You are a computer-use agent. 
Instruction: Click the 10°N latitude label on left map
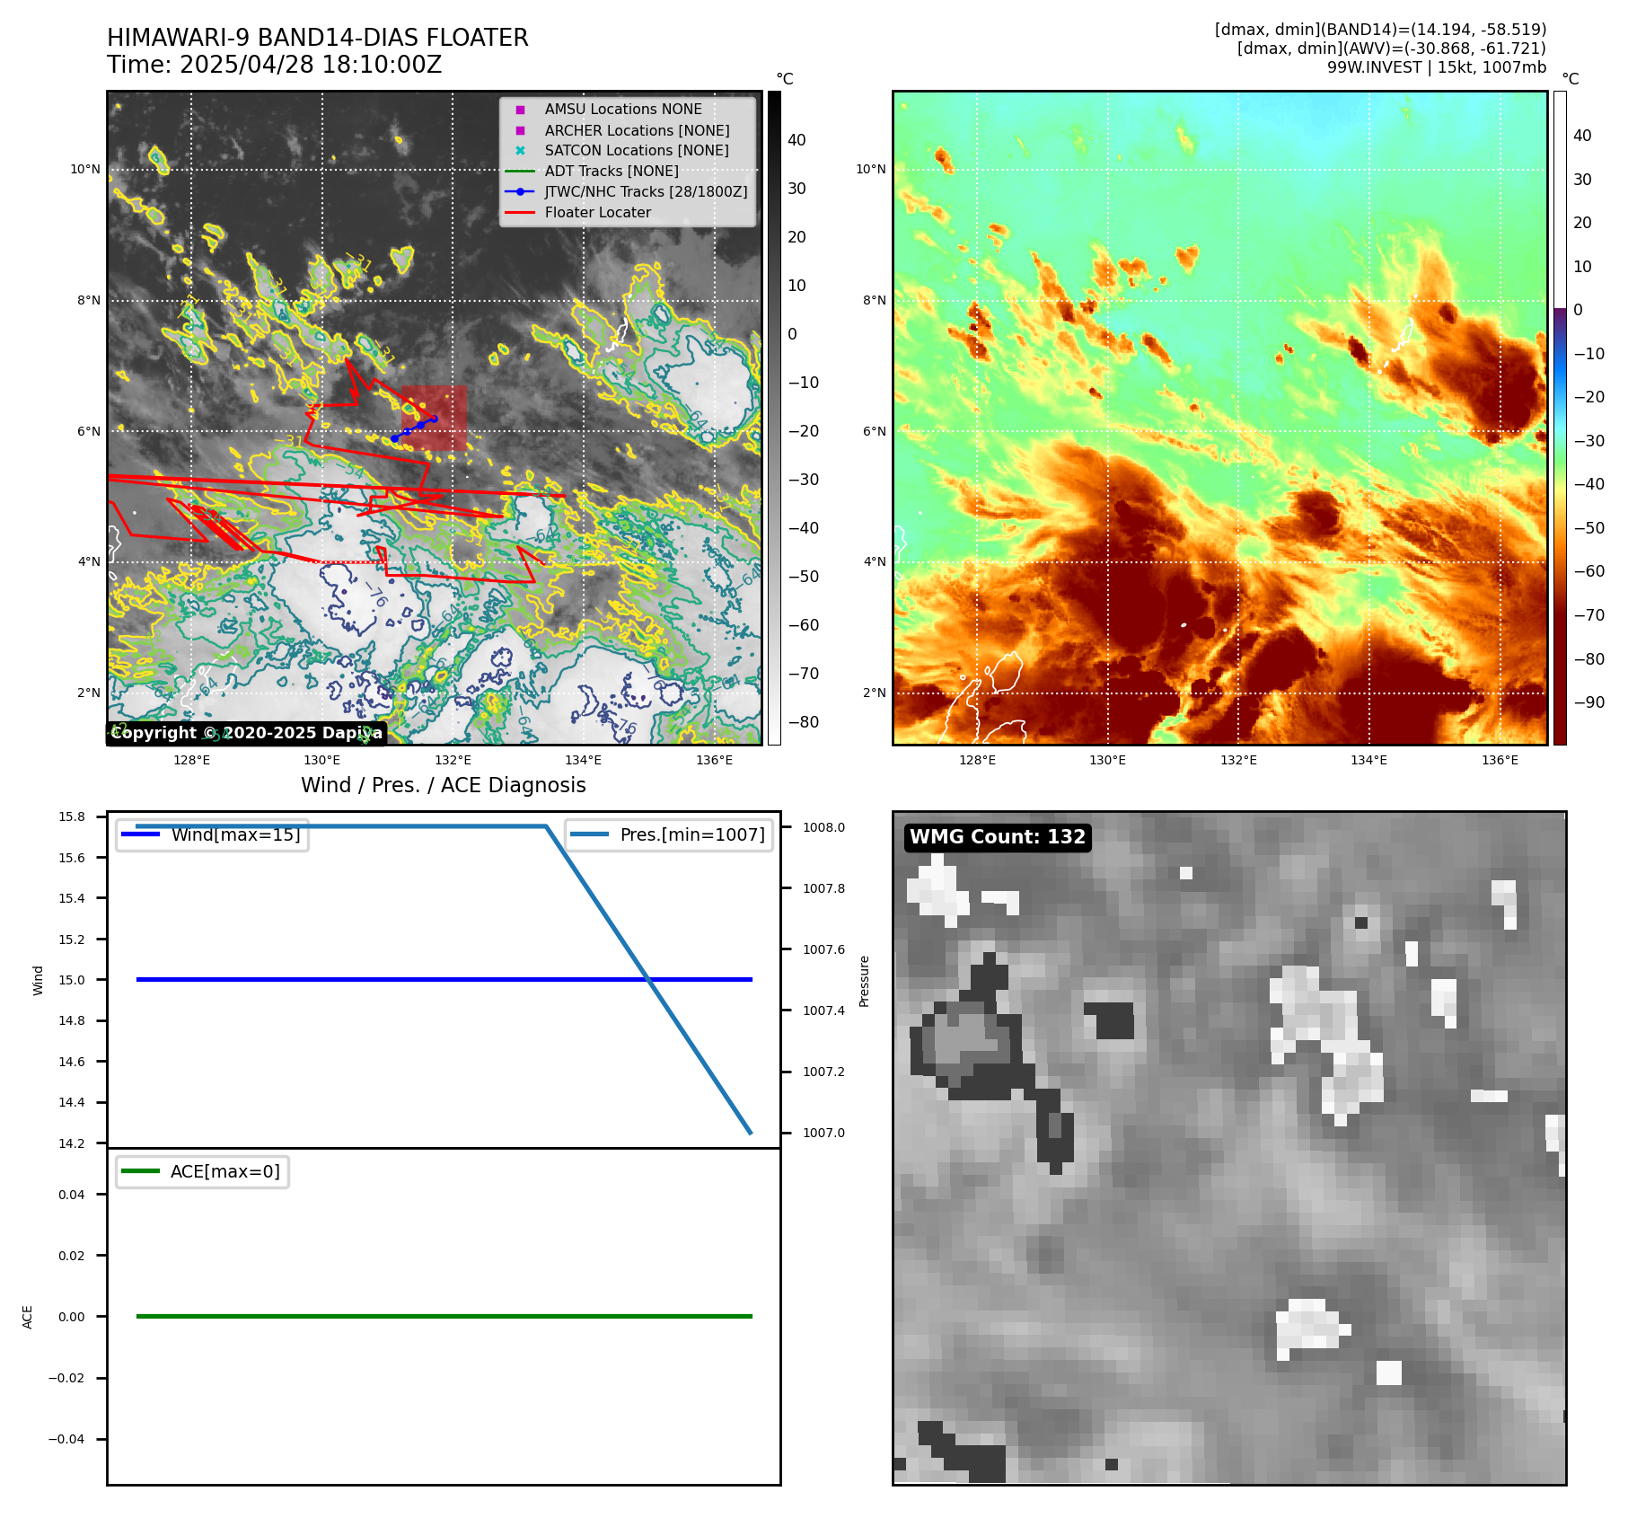click(85, 169)
